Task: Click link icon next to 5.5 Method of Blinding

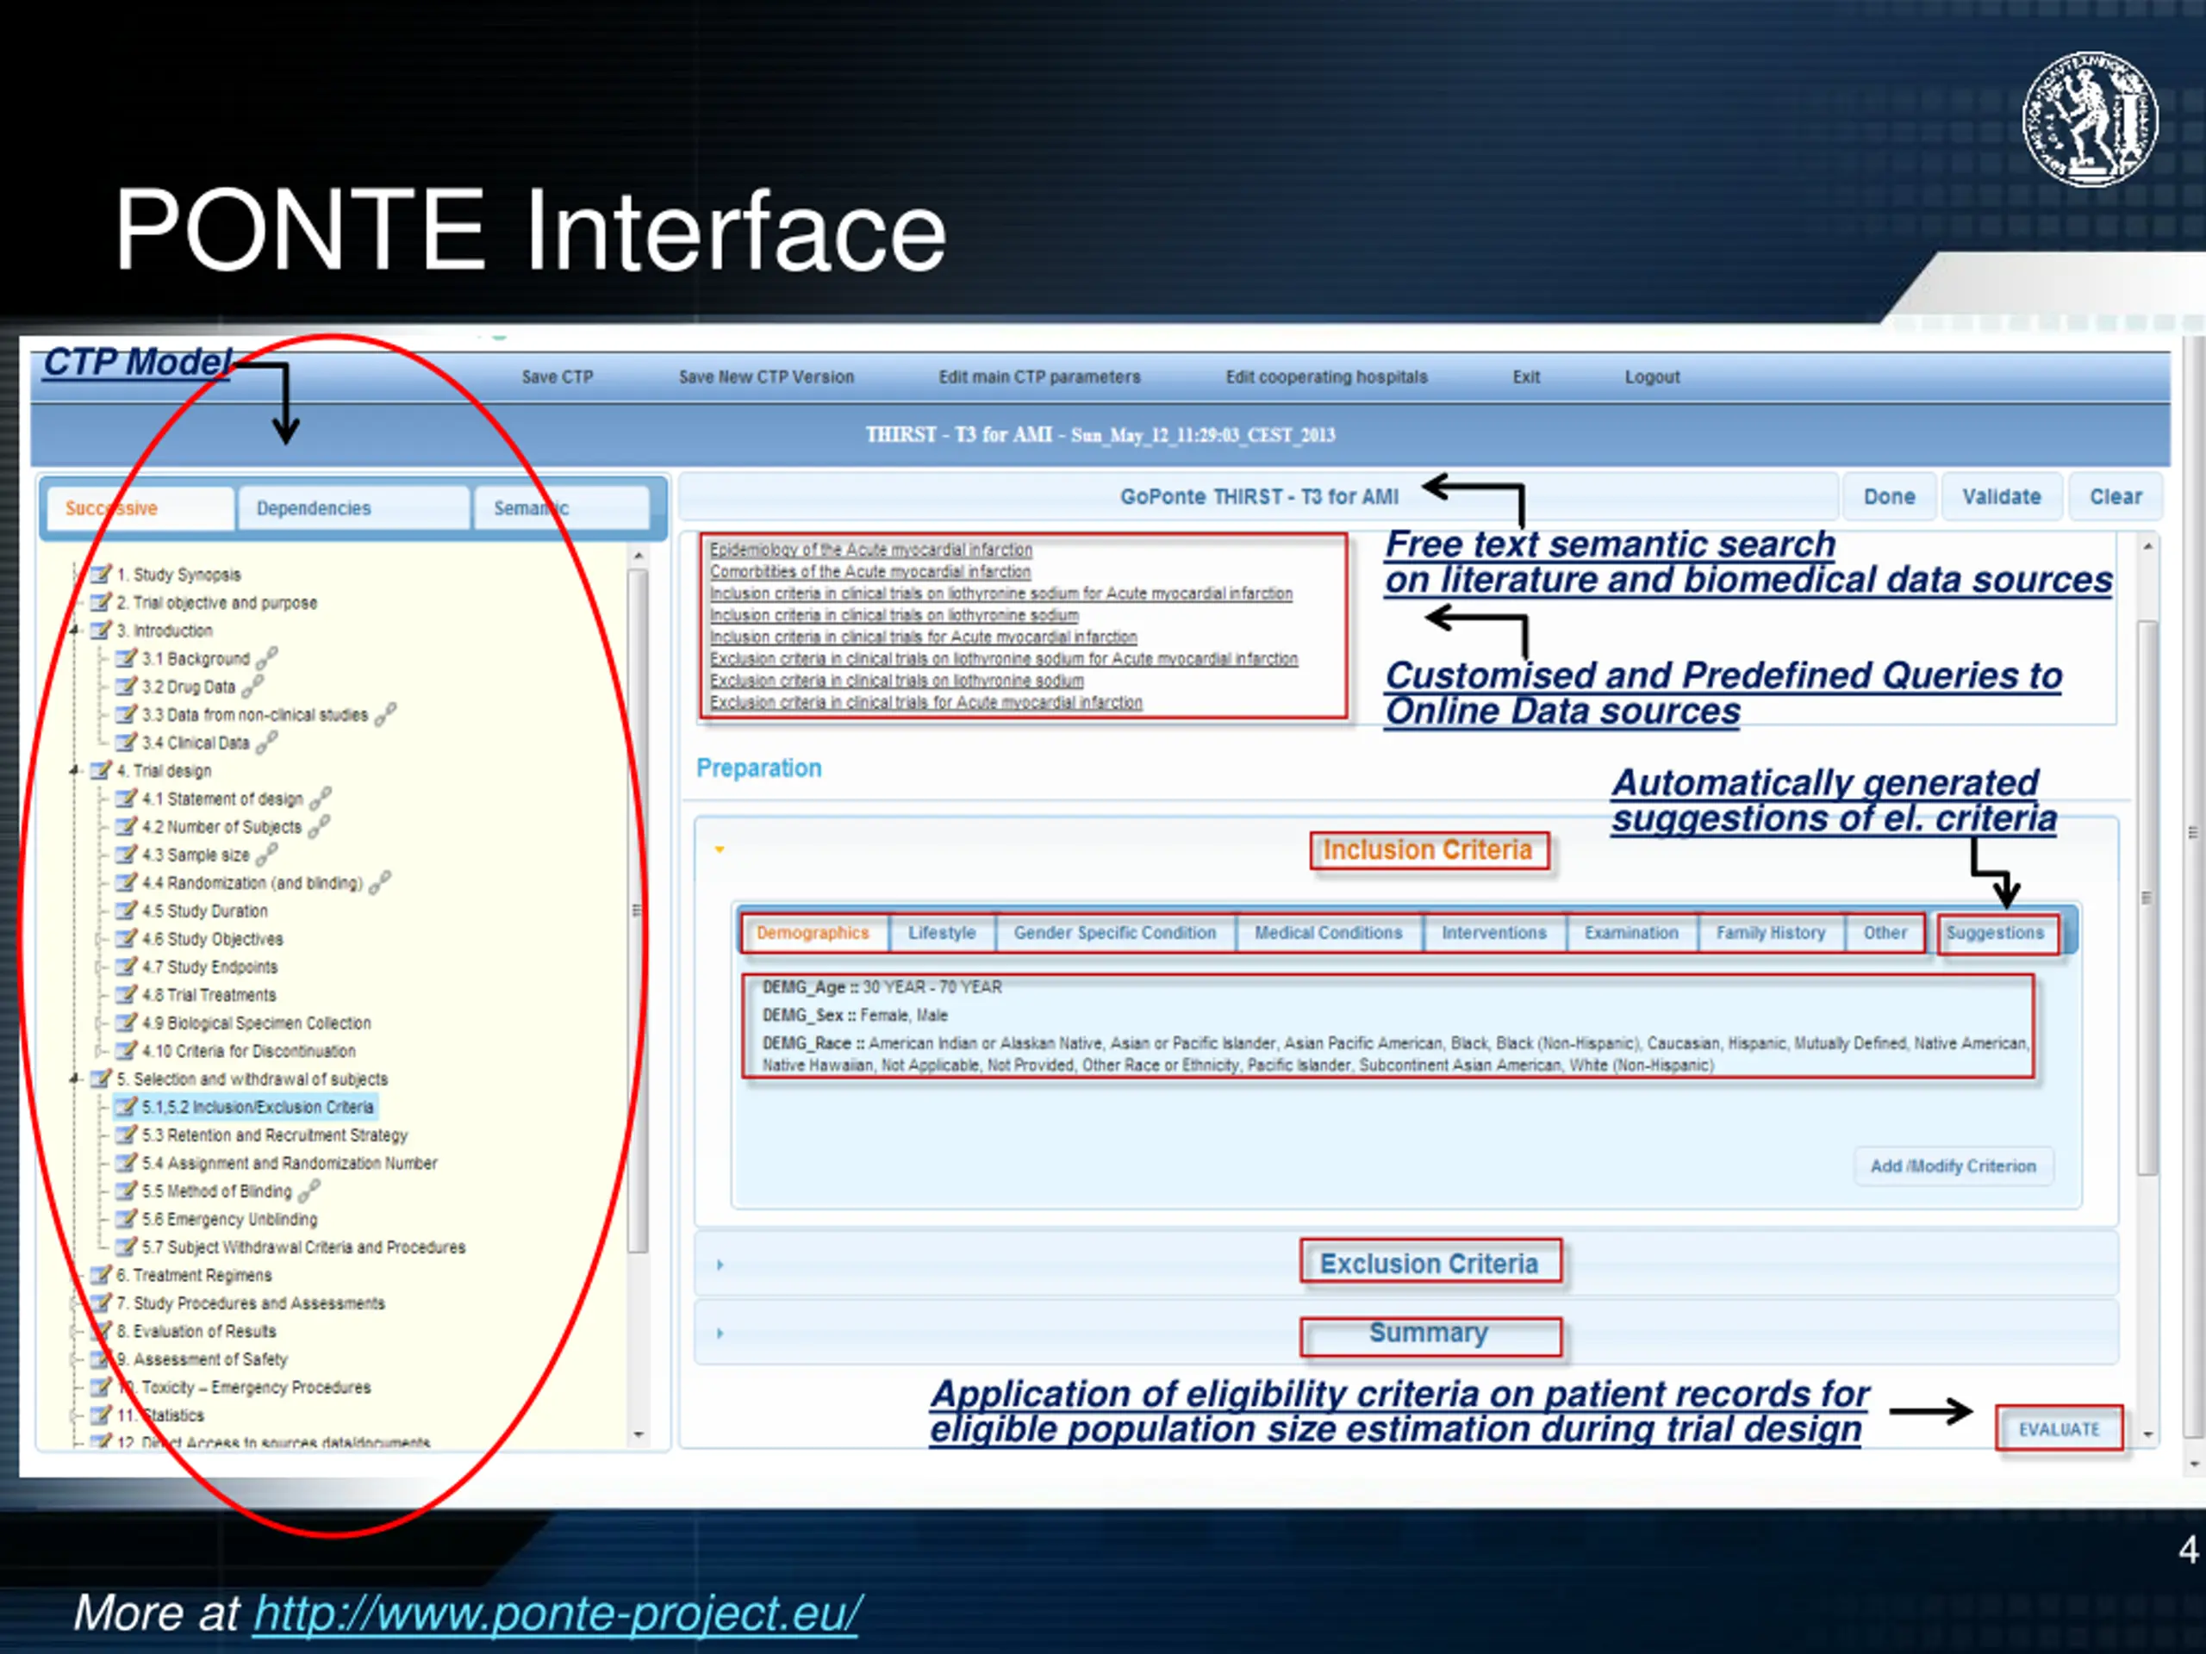Action: (309, 1191)
